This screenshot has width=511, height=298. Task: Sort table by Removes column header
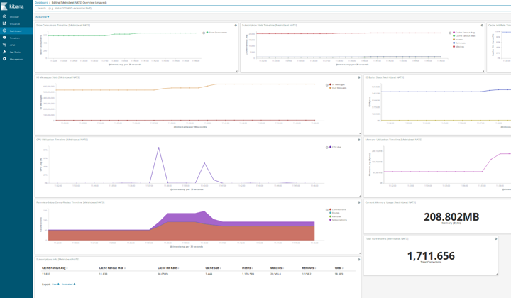[309, 268]
